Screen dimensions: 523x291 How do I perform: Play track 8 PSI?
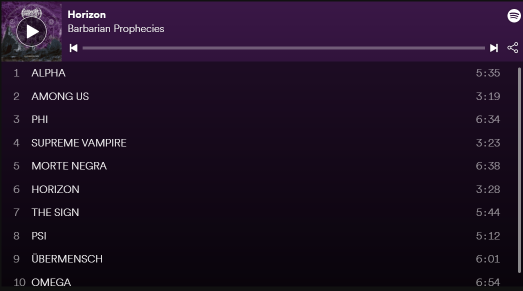click(39, 236)
